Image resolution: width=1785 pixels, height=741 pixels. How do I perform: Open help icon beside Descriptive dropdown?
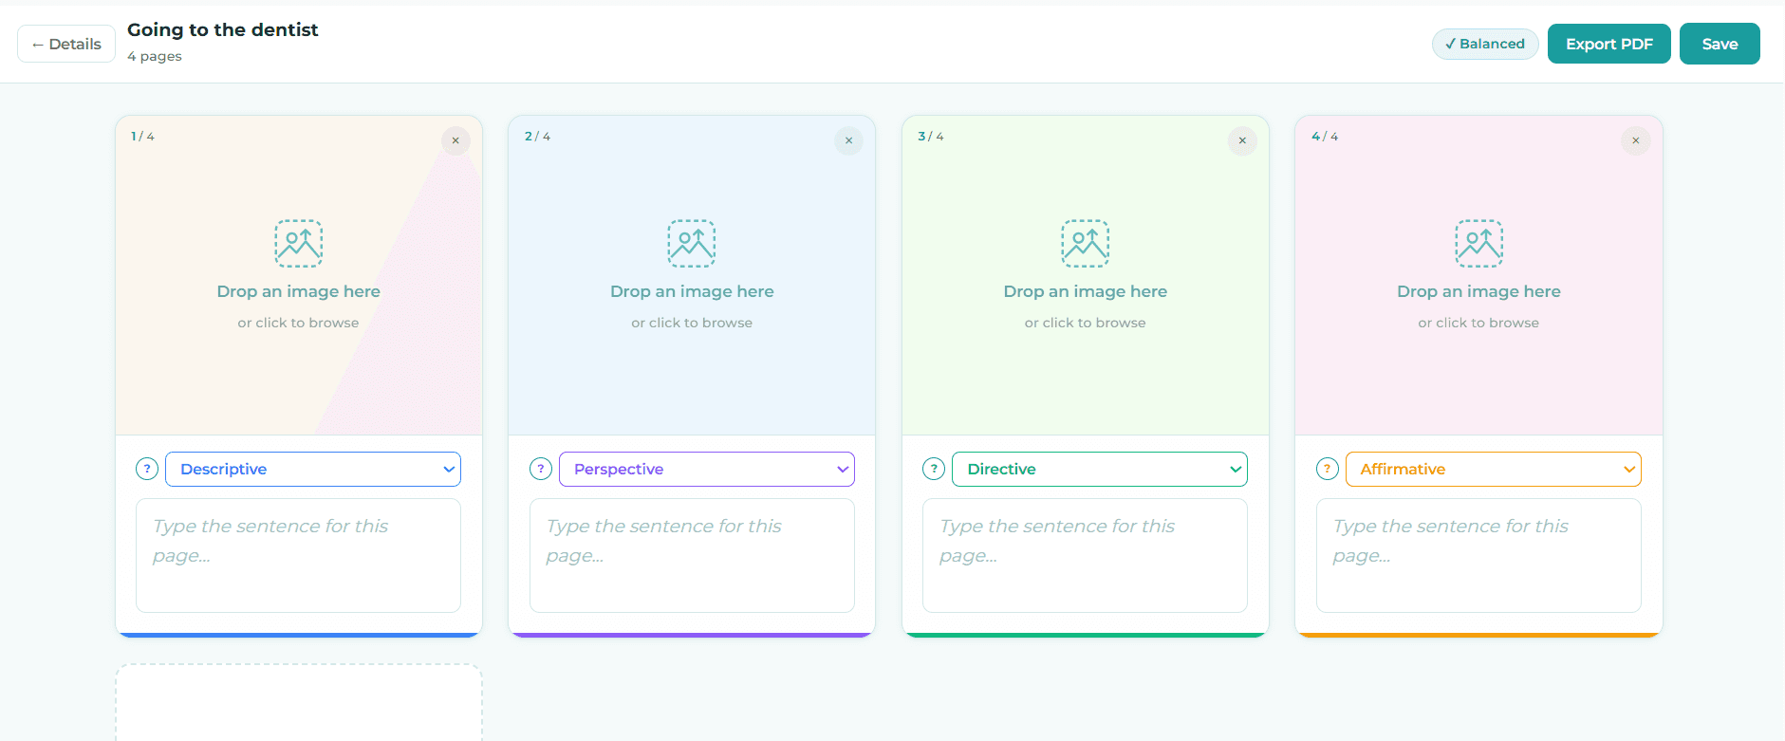click(147, 469)
